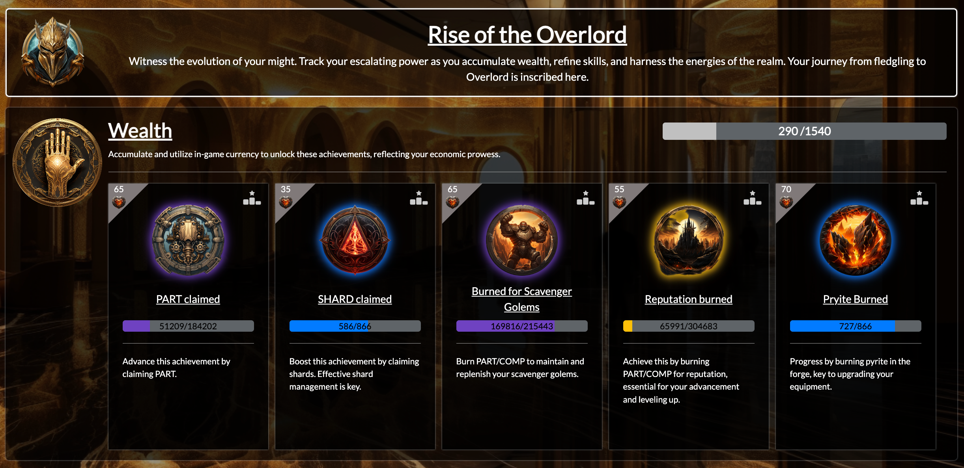Open the Pryite Burned achievement link
The height and width of the screenshot is (468, 964).
(x=856, y=299)
